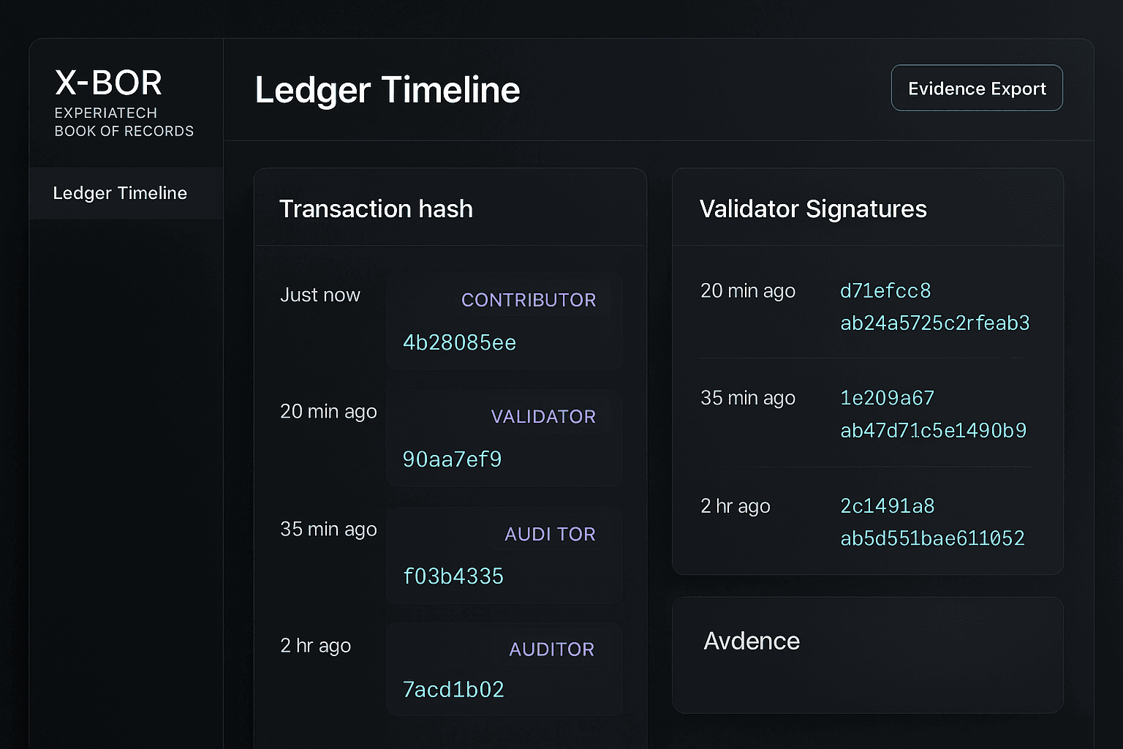Screen dimensions: 1123x749
Task: Click the Avdence panel
Action: (867, 655)
